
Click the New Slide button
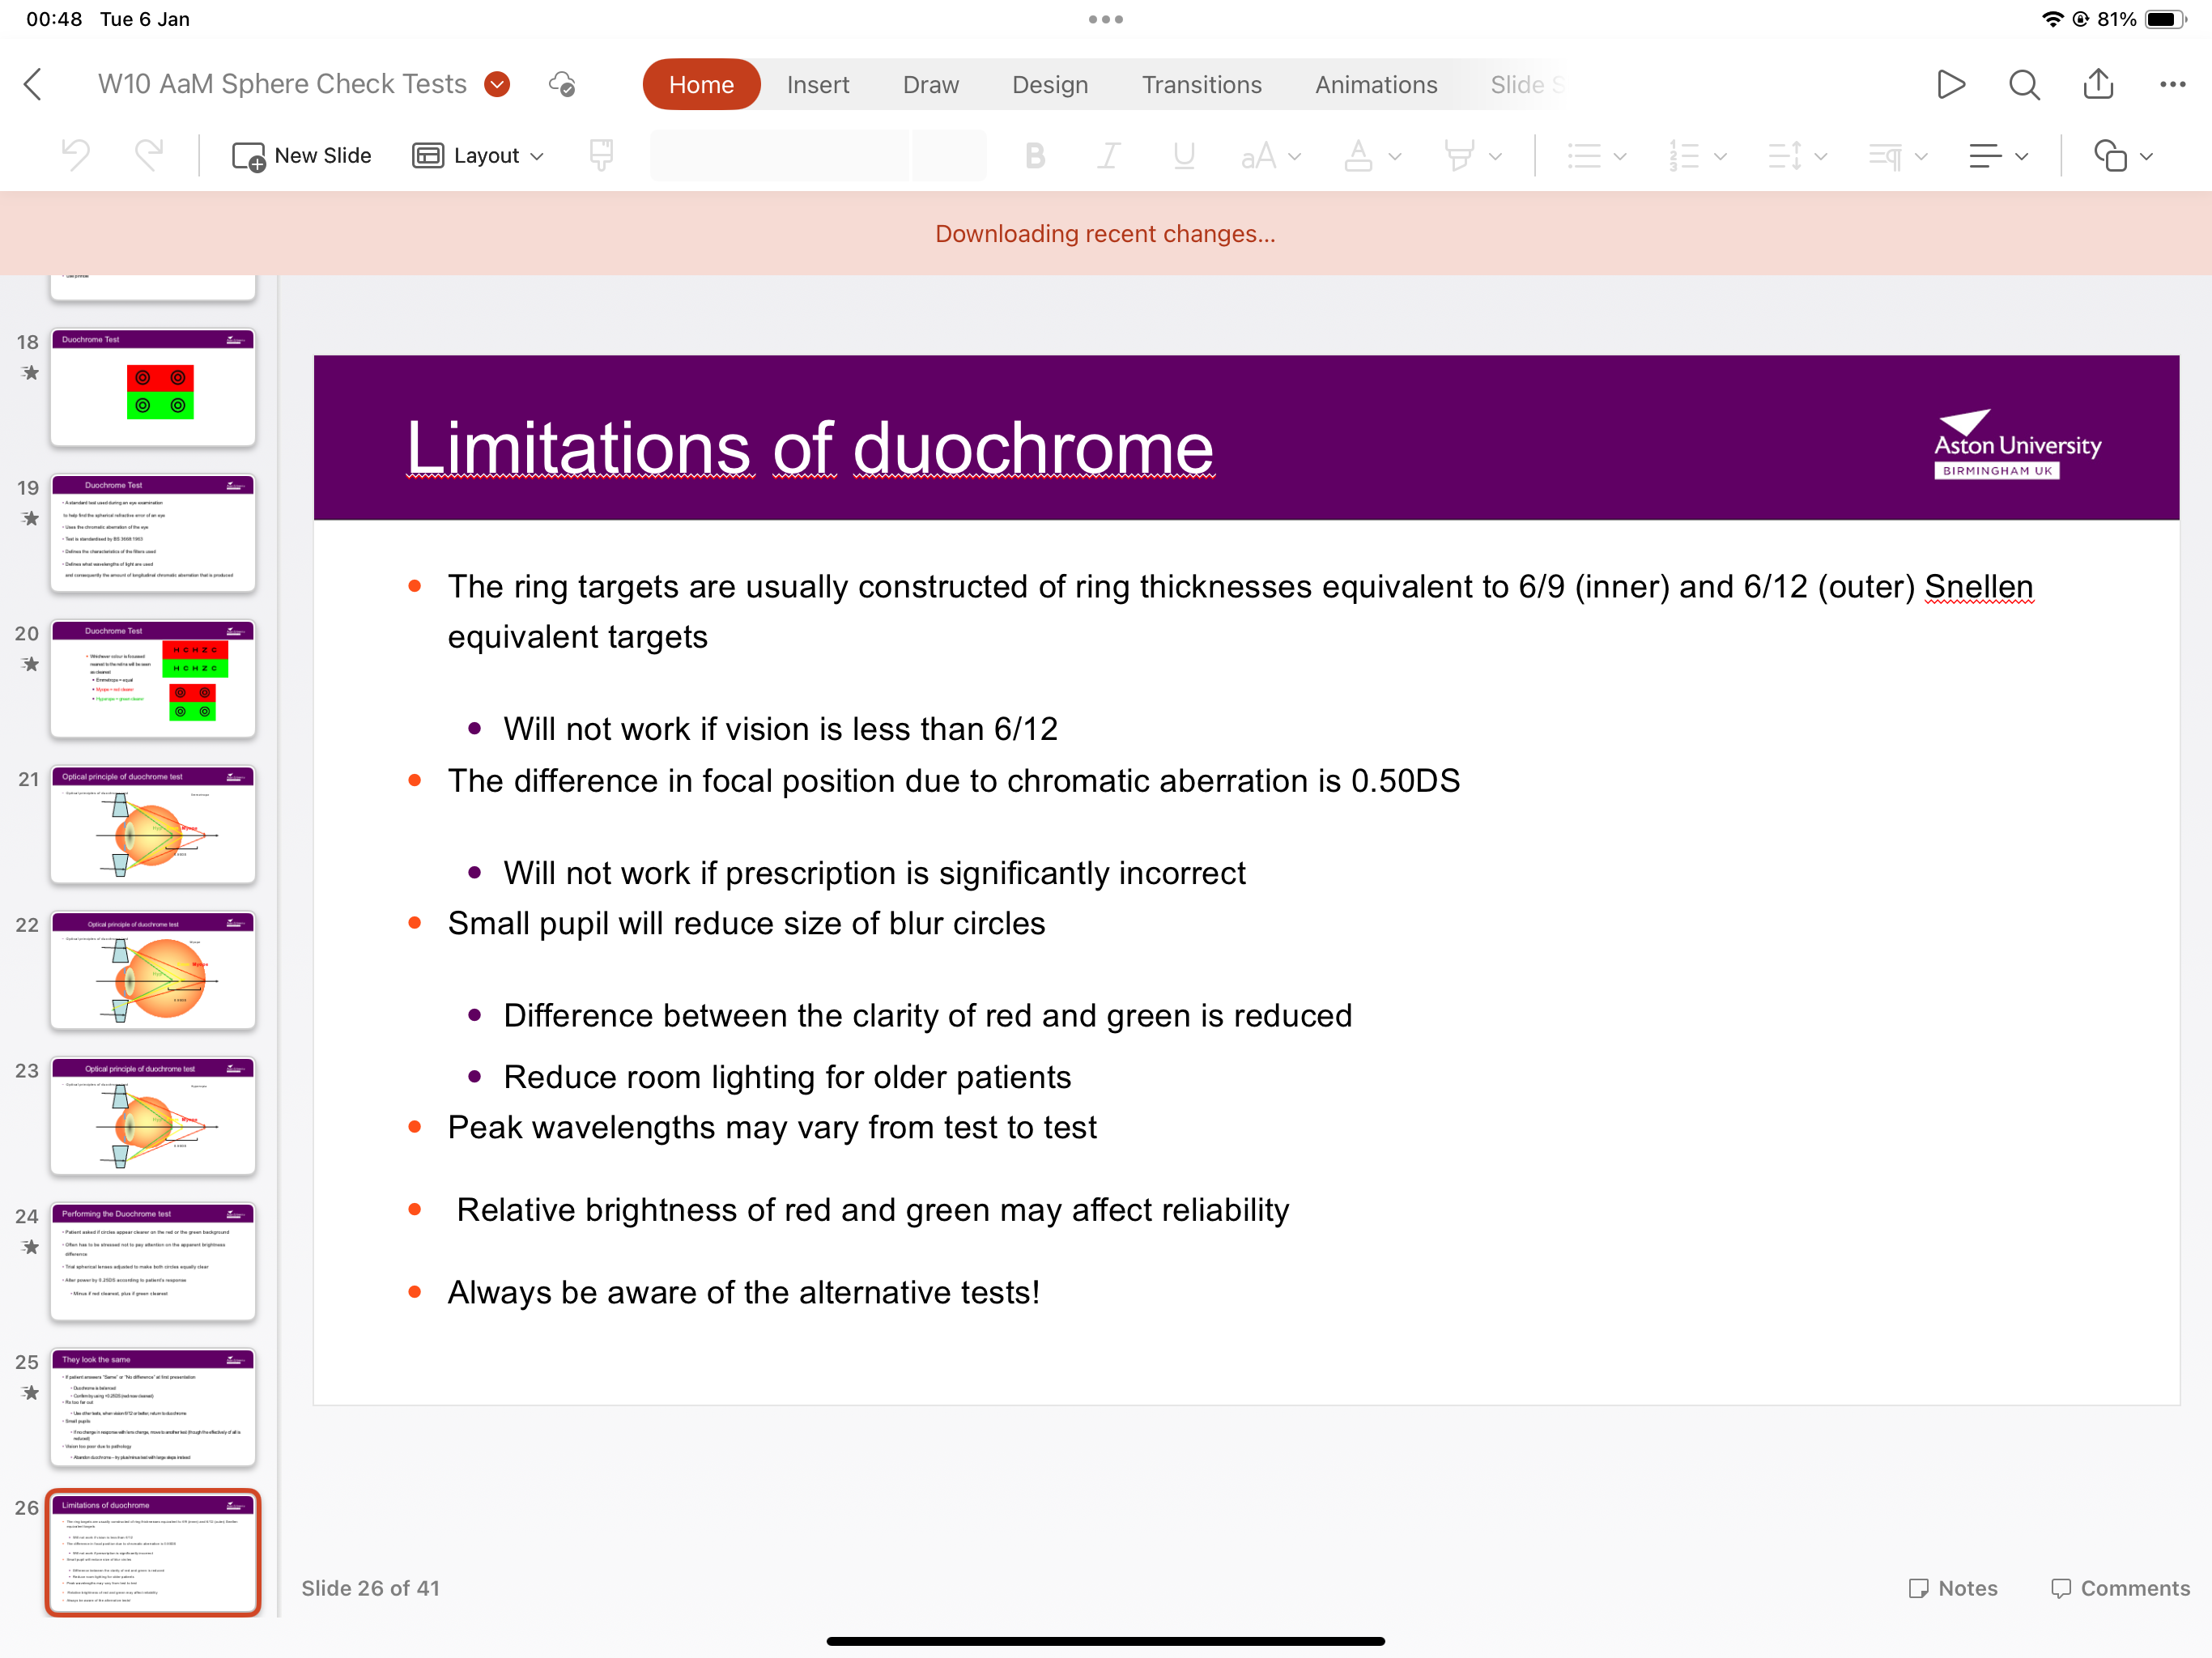302,155
